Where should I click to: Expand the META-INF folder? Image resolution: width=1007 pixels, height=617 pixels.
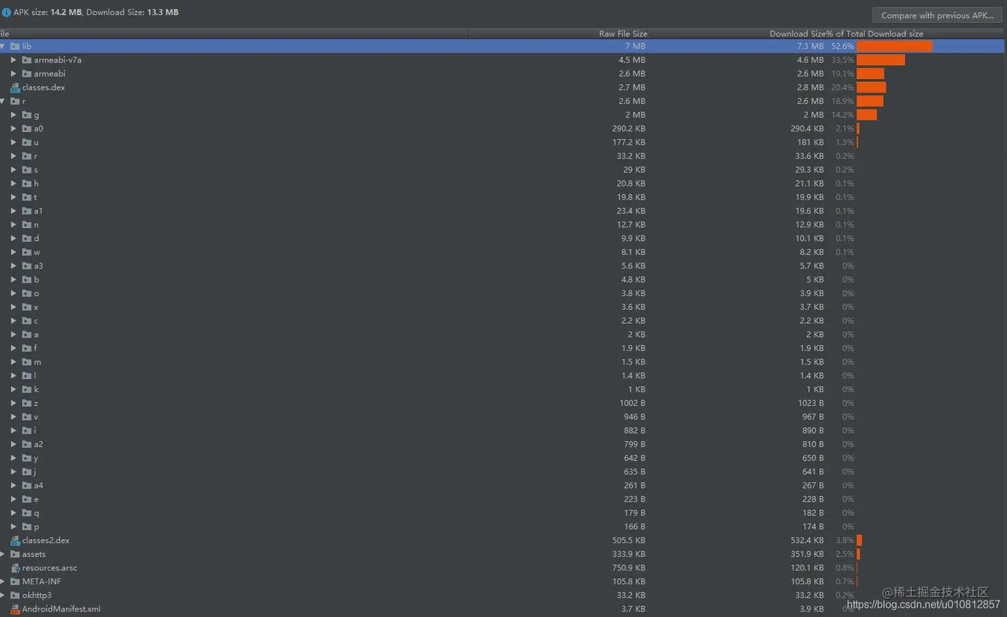[x=3, y=582]
